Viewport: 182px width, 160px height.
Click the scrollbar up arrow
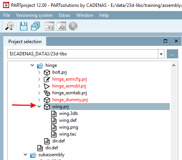174,65
